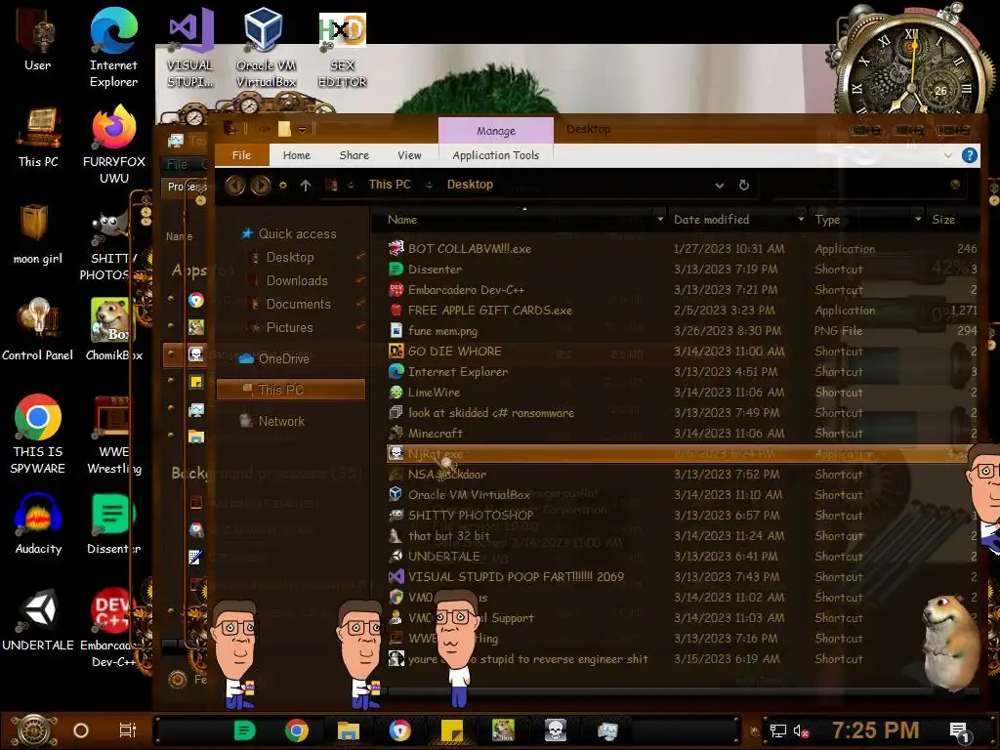This screenshot has width=1000, height=750.
Task: Open recent locations dropdown arrow
Action: click(283, 185)
